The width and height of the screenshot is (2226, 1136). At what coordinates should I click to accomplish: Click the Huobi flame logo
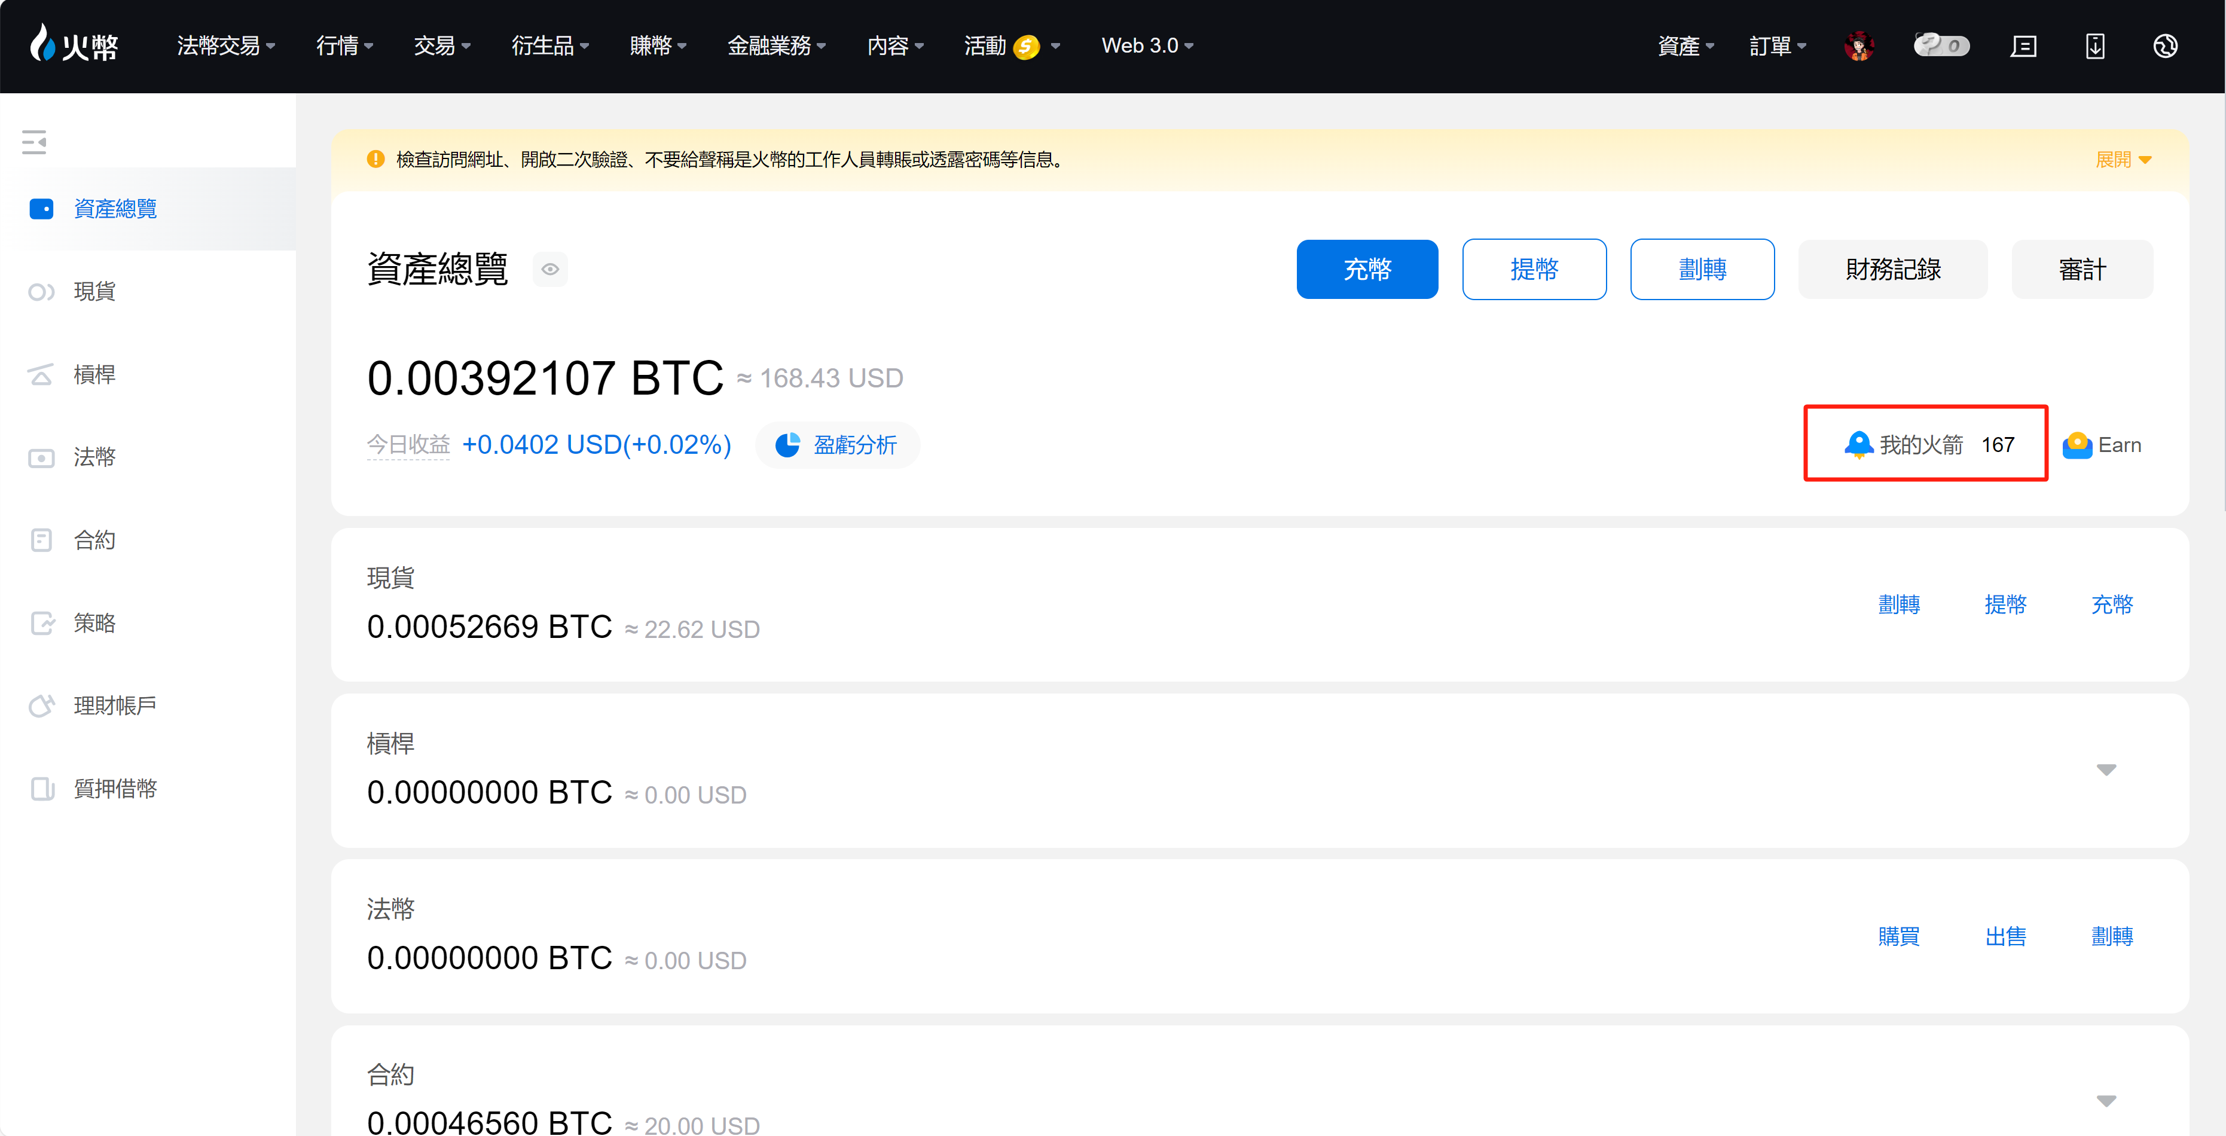pos(74,44)
